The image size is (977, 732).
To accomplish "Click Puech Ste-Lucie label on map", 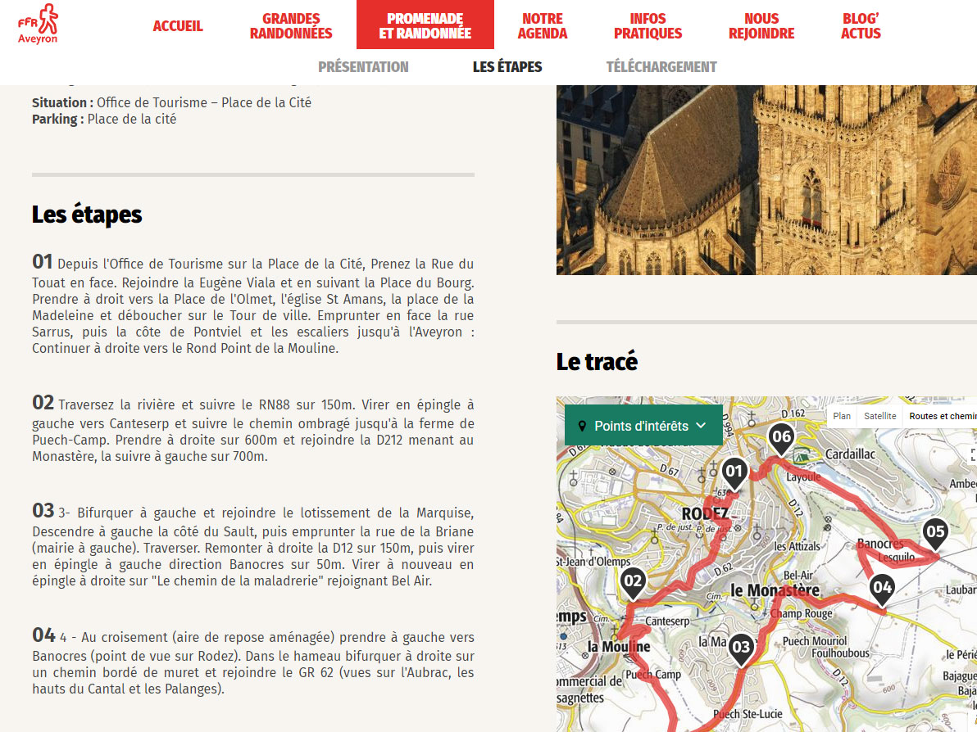I will tap(747, 714).
